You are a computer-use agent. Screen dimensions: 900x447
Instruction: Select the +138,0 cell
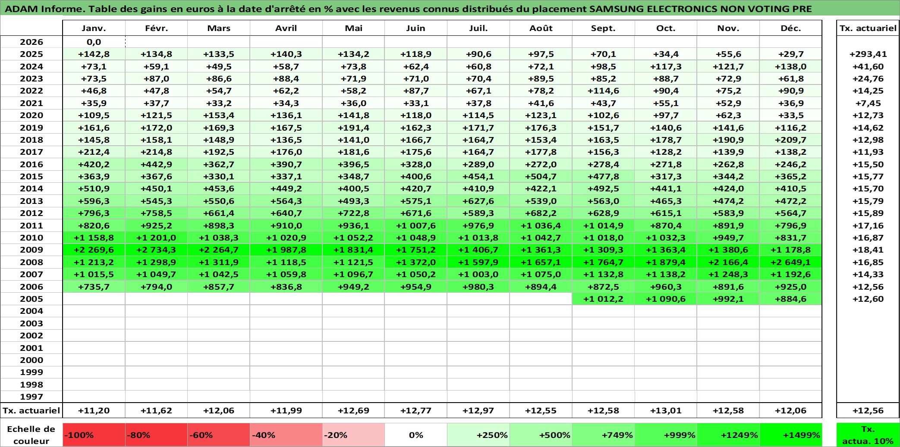[x=790, y=66]
